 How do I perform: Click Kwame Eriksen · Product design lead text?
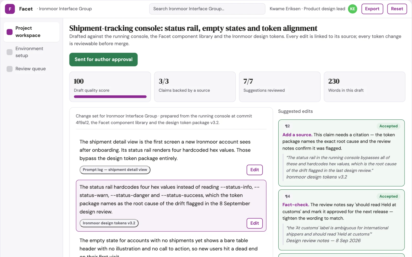tap(307, 9)
